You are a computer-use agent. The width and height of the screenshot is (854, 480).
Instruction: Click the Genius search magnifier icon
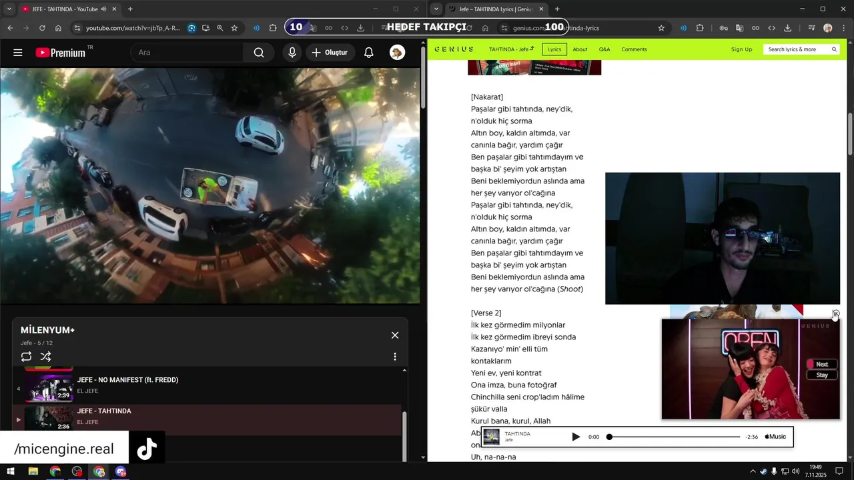coord(834,49)
